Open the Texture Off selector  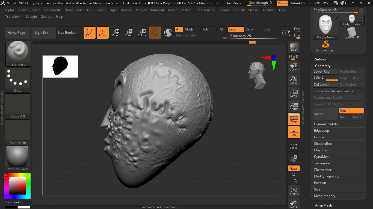pos(18,132)
